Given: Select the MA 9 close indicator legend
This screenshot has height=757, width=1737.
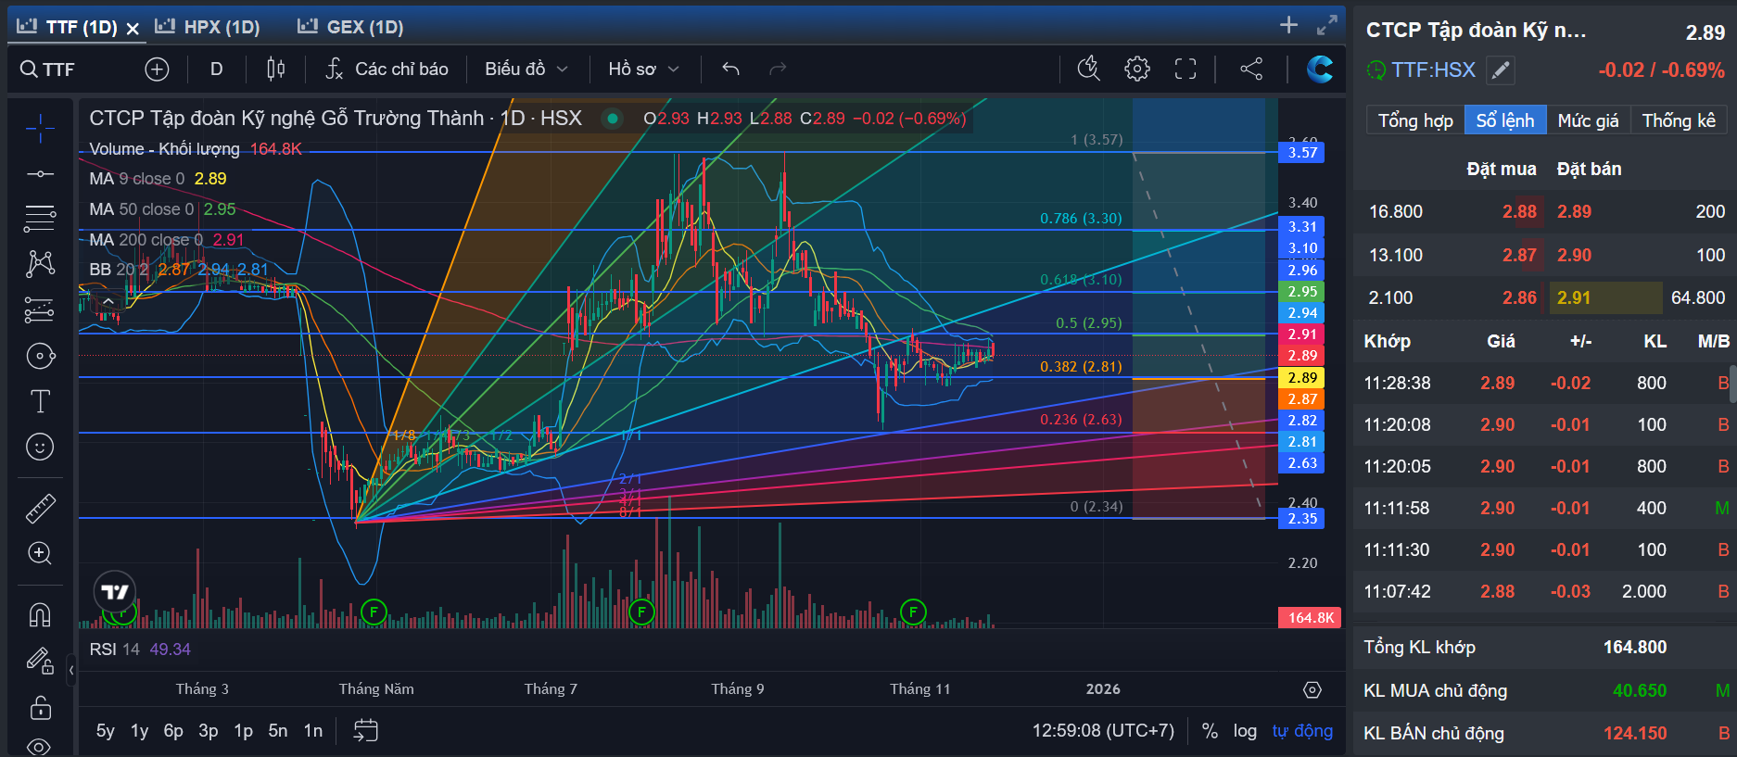Looking at the screenshot, I should point(158,179).
